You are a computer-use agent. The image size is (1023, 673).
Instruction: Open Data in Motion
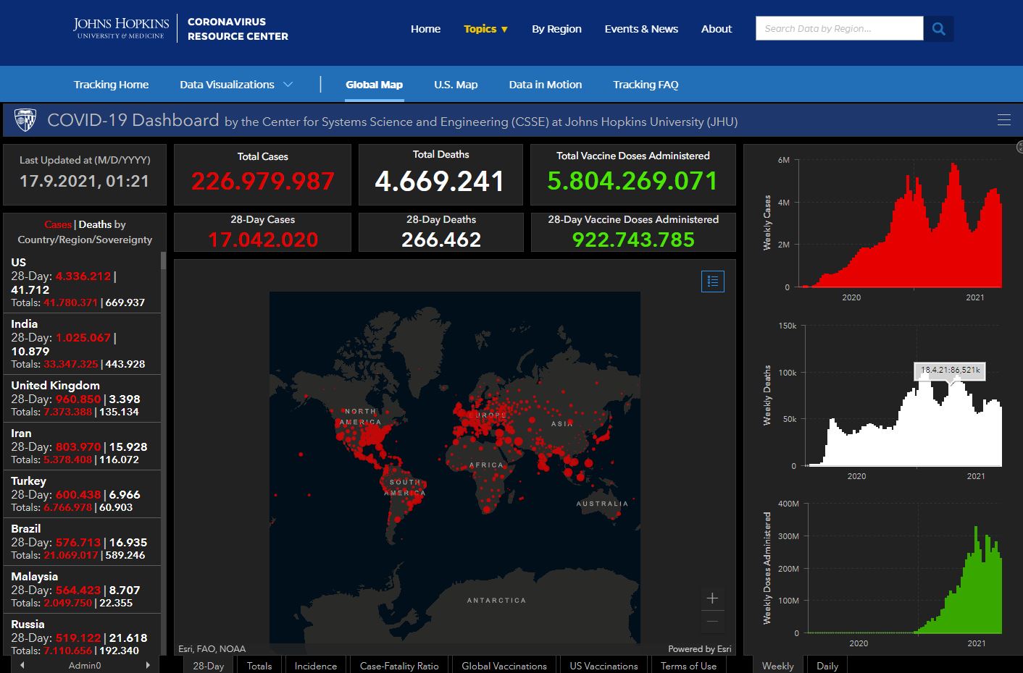click(545, 85)
